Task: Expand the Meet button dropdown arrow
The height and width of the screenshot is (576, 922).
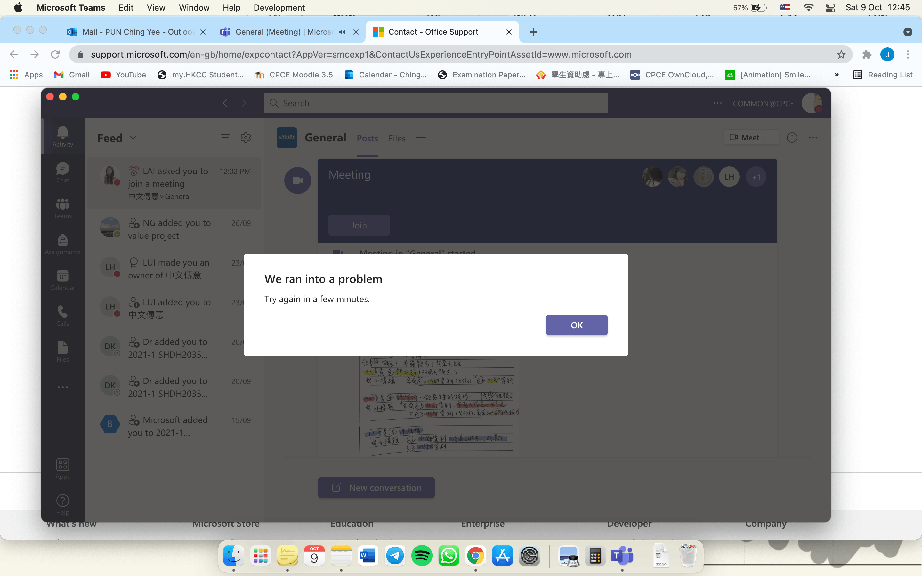Action: [x=772, y=138]
